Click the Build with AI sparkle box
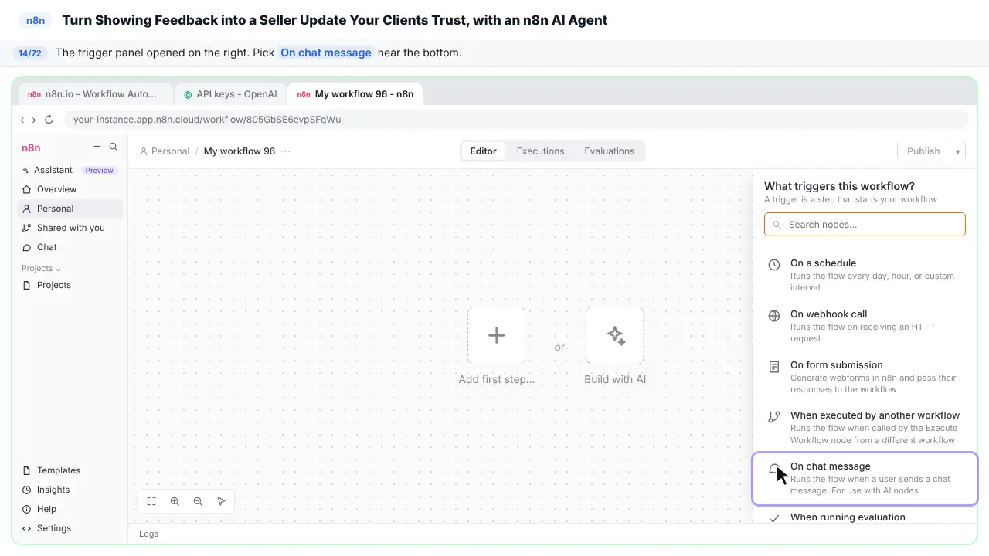This screenshot has height=556, width=989. 615,335
